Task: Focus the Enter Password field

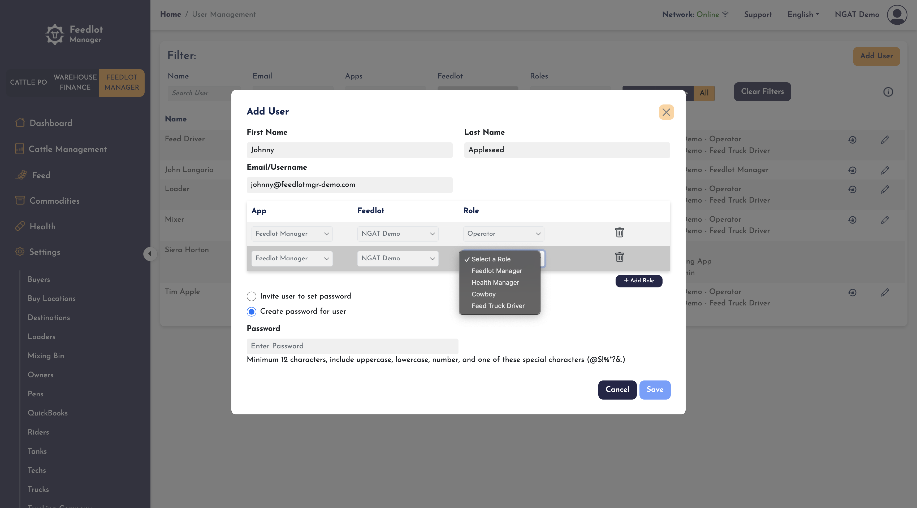Action: (x=352, y=346)
